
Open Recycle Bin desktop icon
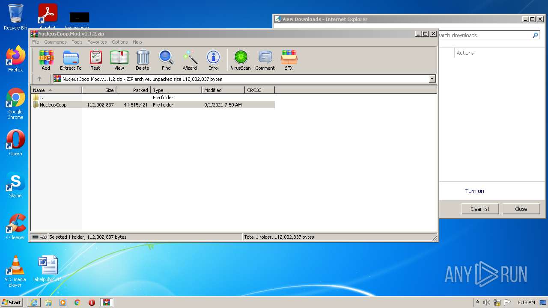[x=15, y=17]
